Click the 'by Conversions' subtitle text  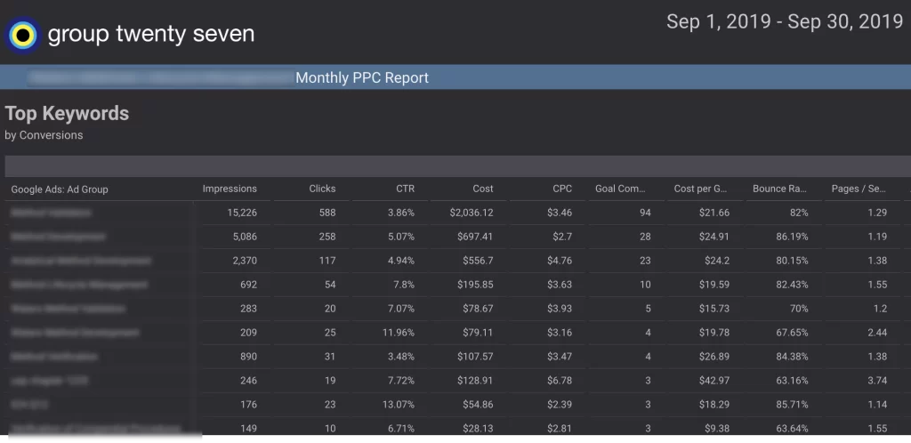click(x=44, y=135)
